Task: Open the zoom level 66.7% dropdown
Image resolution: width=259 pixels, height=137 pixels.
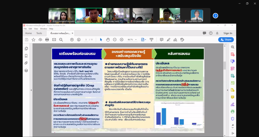Action: pos(133,40)
